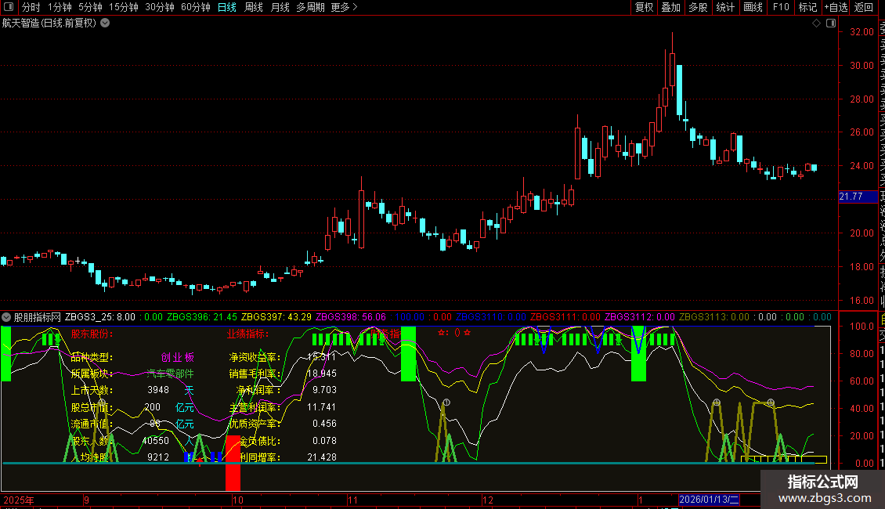Open F10 company info

tap(781, 7)
